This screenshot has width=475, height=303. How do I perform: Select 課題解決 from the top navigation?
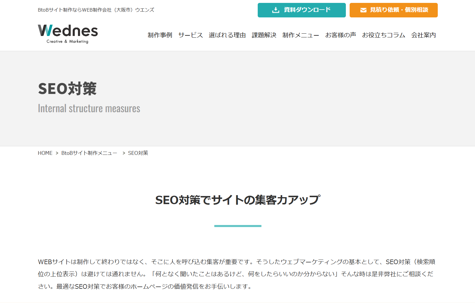coord(264,35)
